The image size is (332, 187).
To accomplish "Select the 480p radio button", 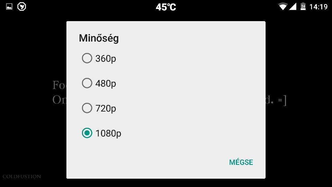I will point(87,83).
